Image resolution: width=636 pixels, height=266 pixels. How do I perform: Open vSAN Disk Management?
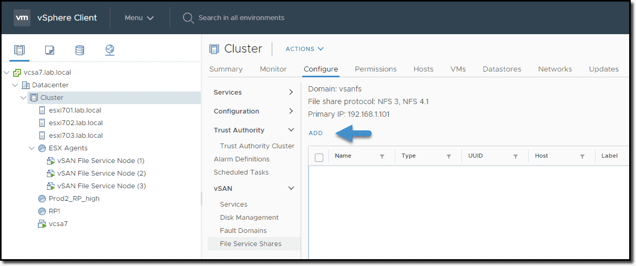click(x=249, y=218)
